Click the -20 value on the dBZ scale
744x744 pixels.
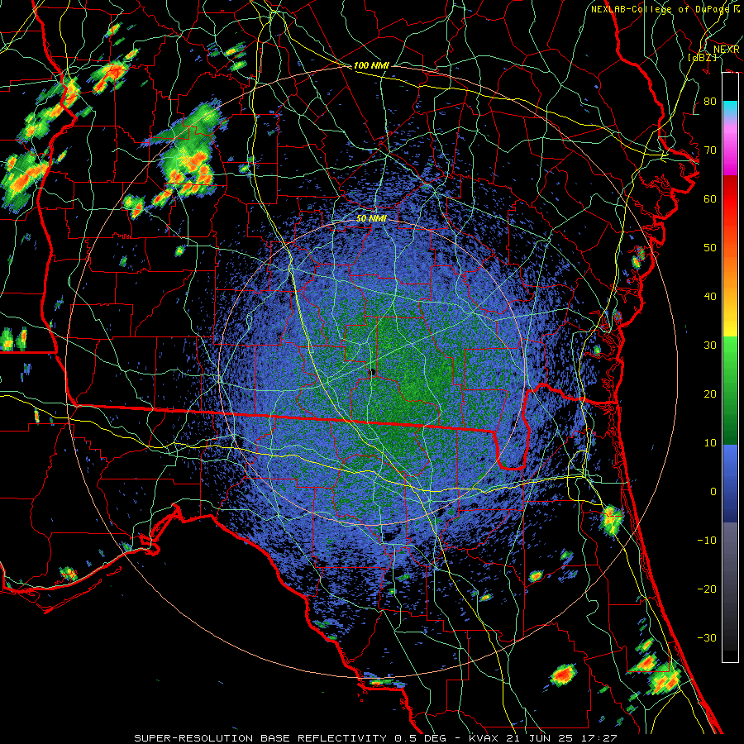coord(707,589)
